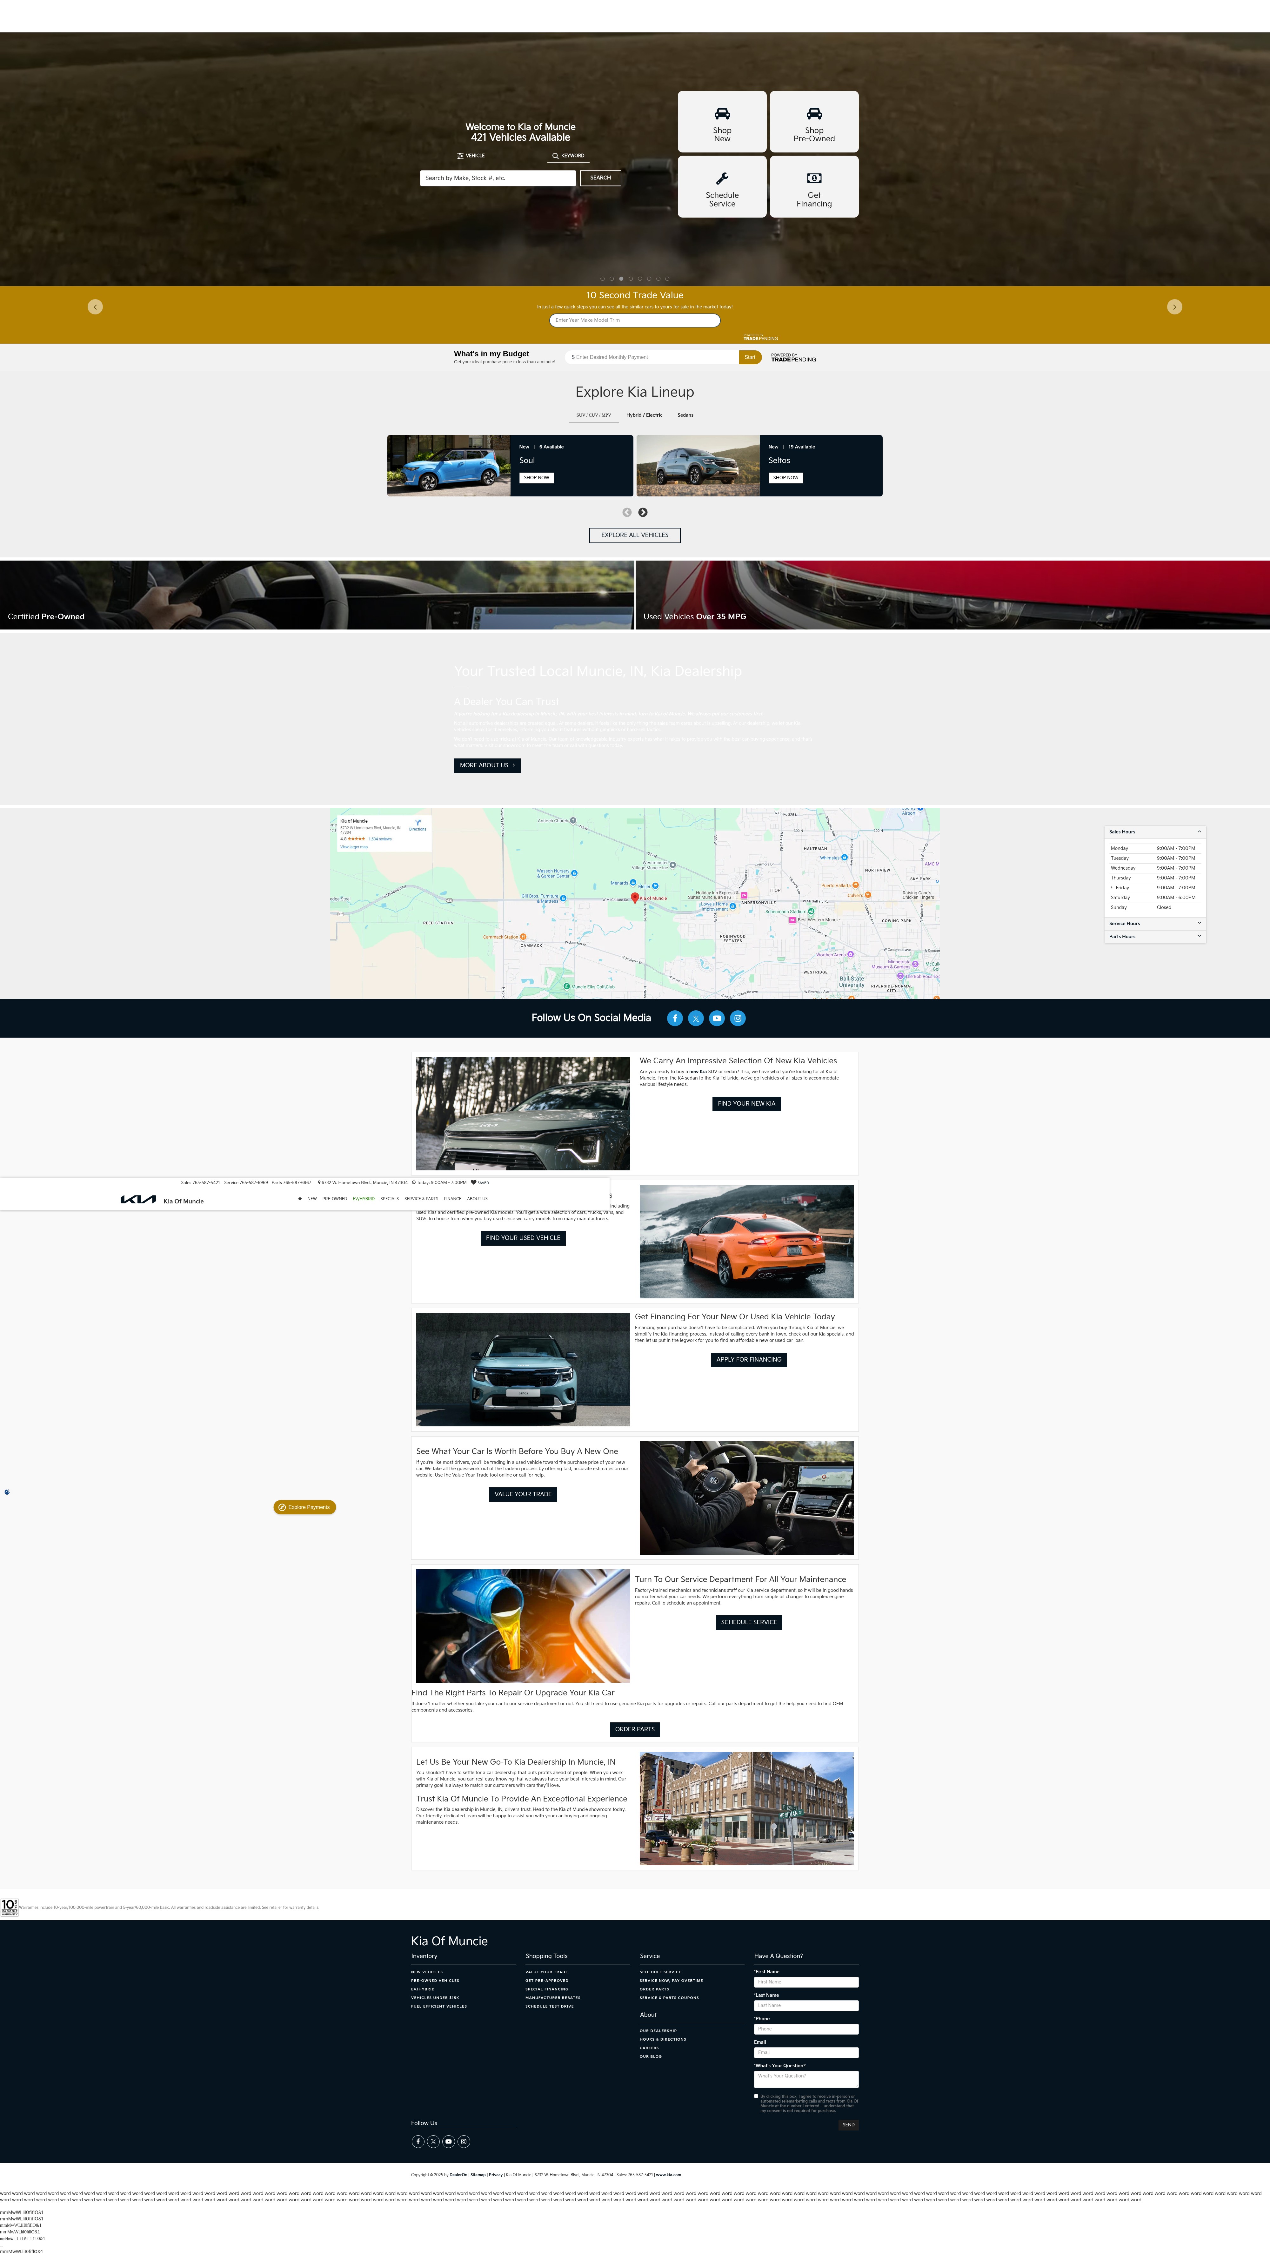The image size is (1270, 2255).
Task: Click APPLY FOR FINANCING button
Action: click(x=749, y=1359)
